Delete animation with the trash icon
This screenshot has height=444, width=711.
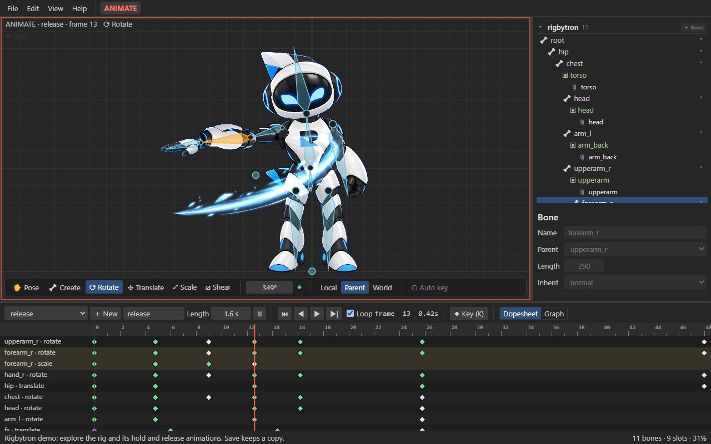pos(259,314)
